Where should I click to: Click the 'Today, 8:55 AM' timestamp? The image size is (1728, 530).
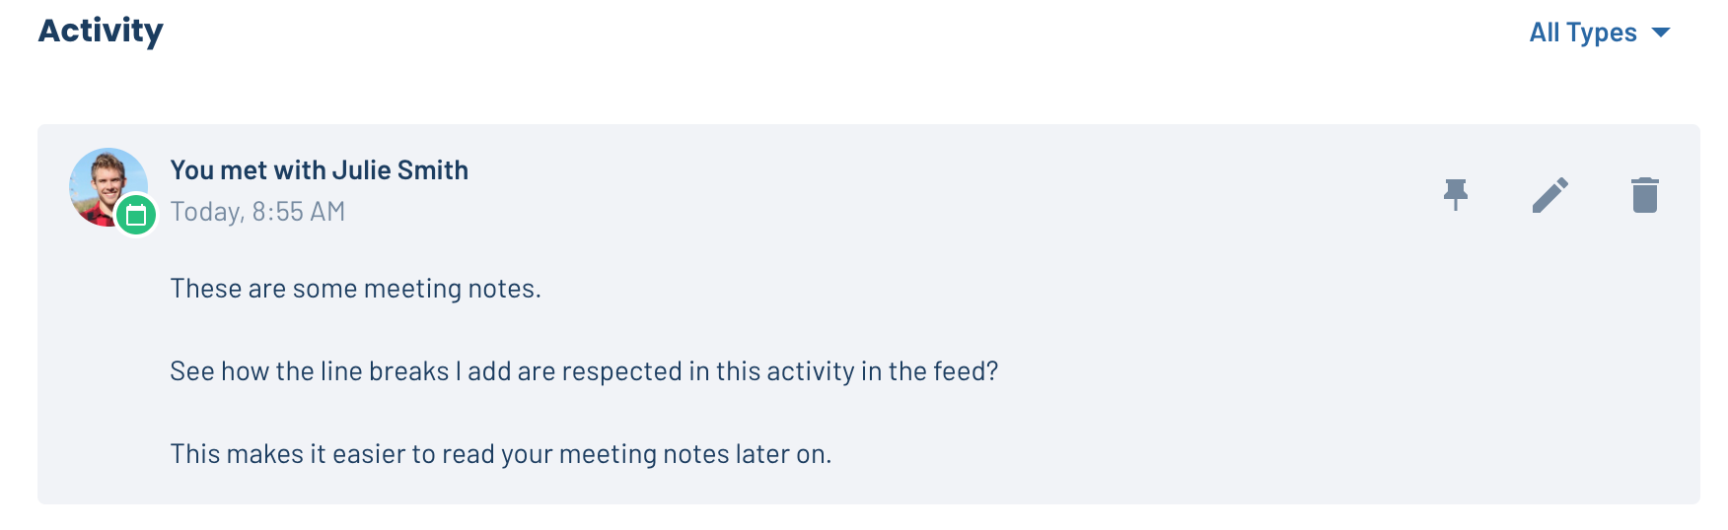257,212
